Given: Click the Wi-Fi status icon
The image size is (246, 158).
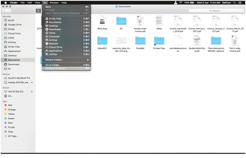Looking at the screenshot, I should pos(181,2).
